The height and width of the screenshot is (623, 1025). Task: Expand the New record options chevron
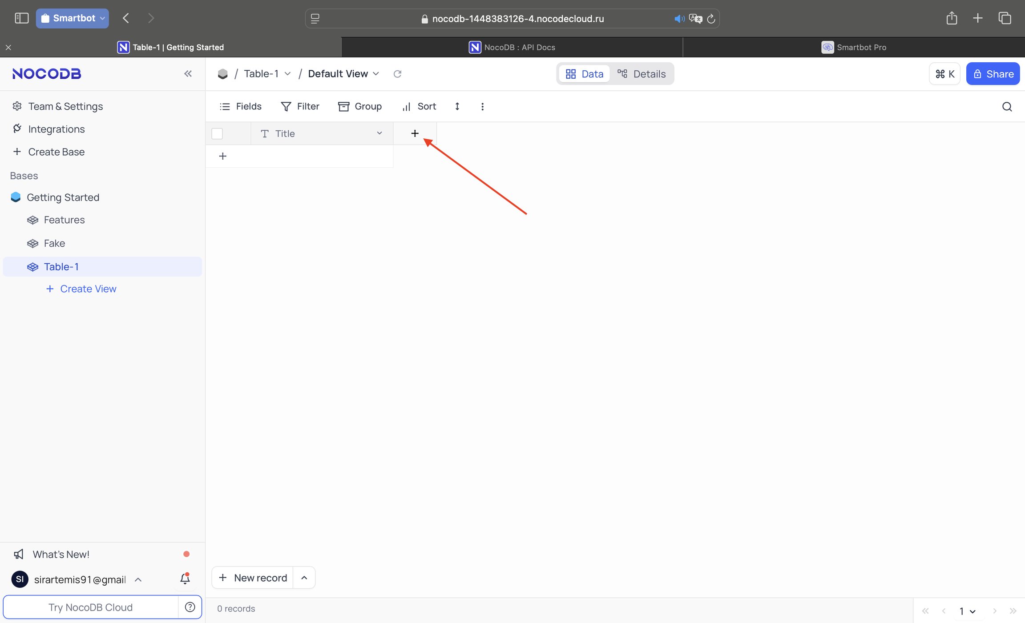coord(304,578)
